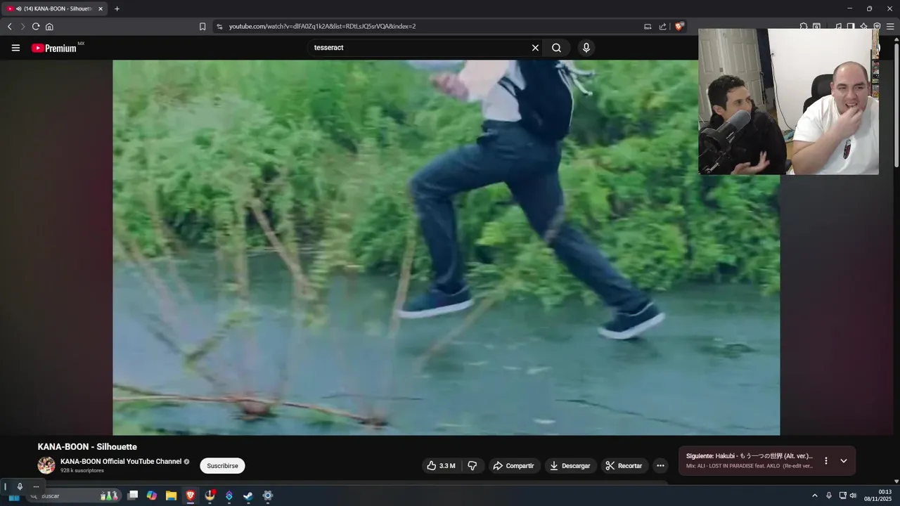Go back in browser history

(x=9, y=27)
